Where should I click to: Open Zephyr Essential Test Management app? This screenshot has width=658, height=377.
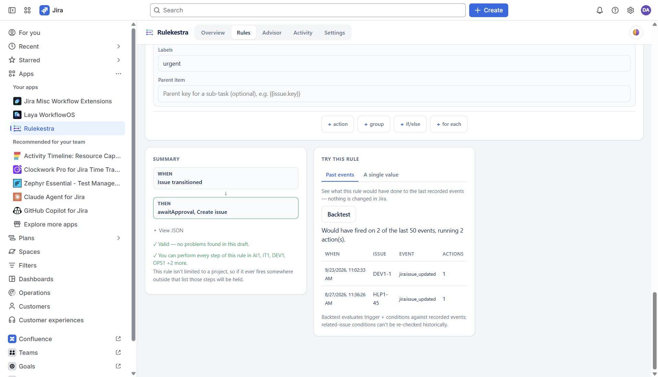pos(68,183)
